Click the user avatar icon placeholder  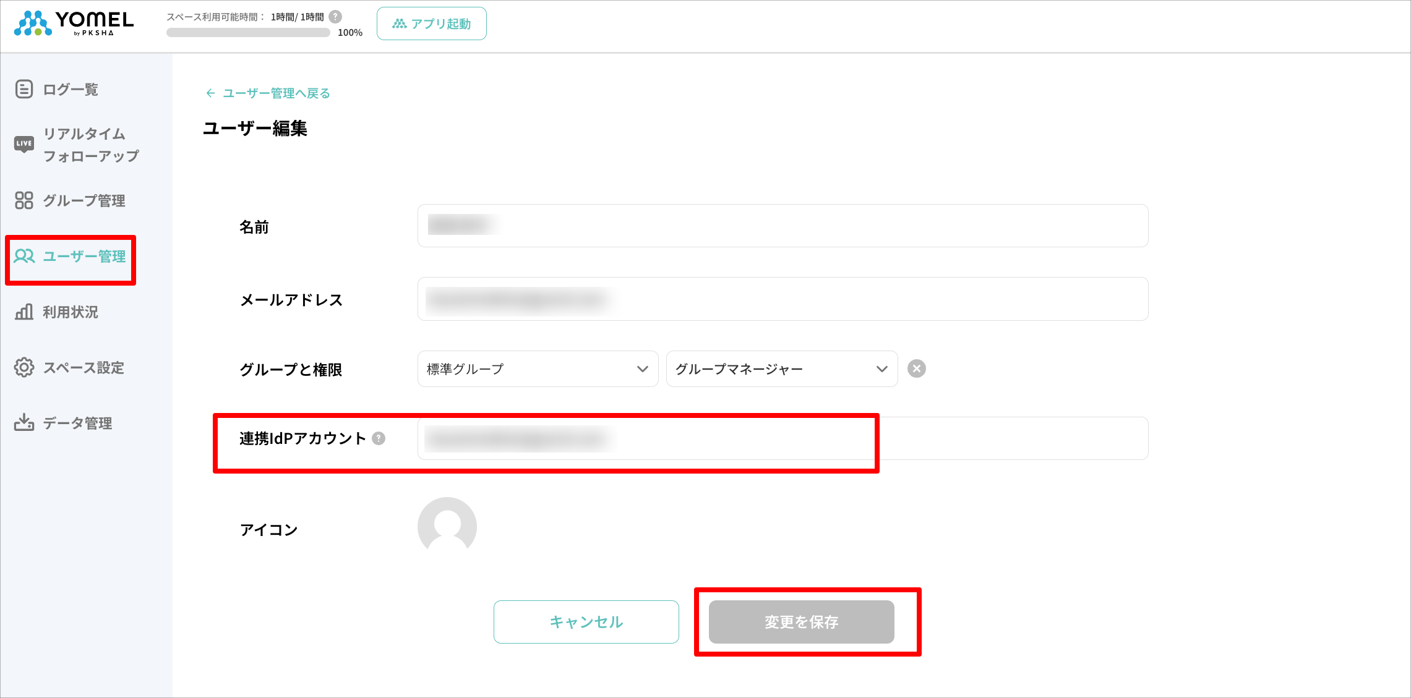tap(447, 527)
